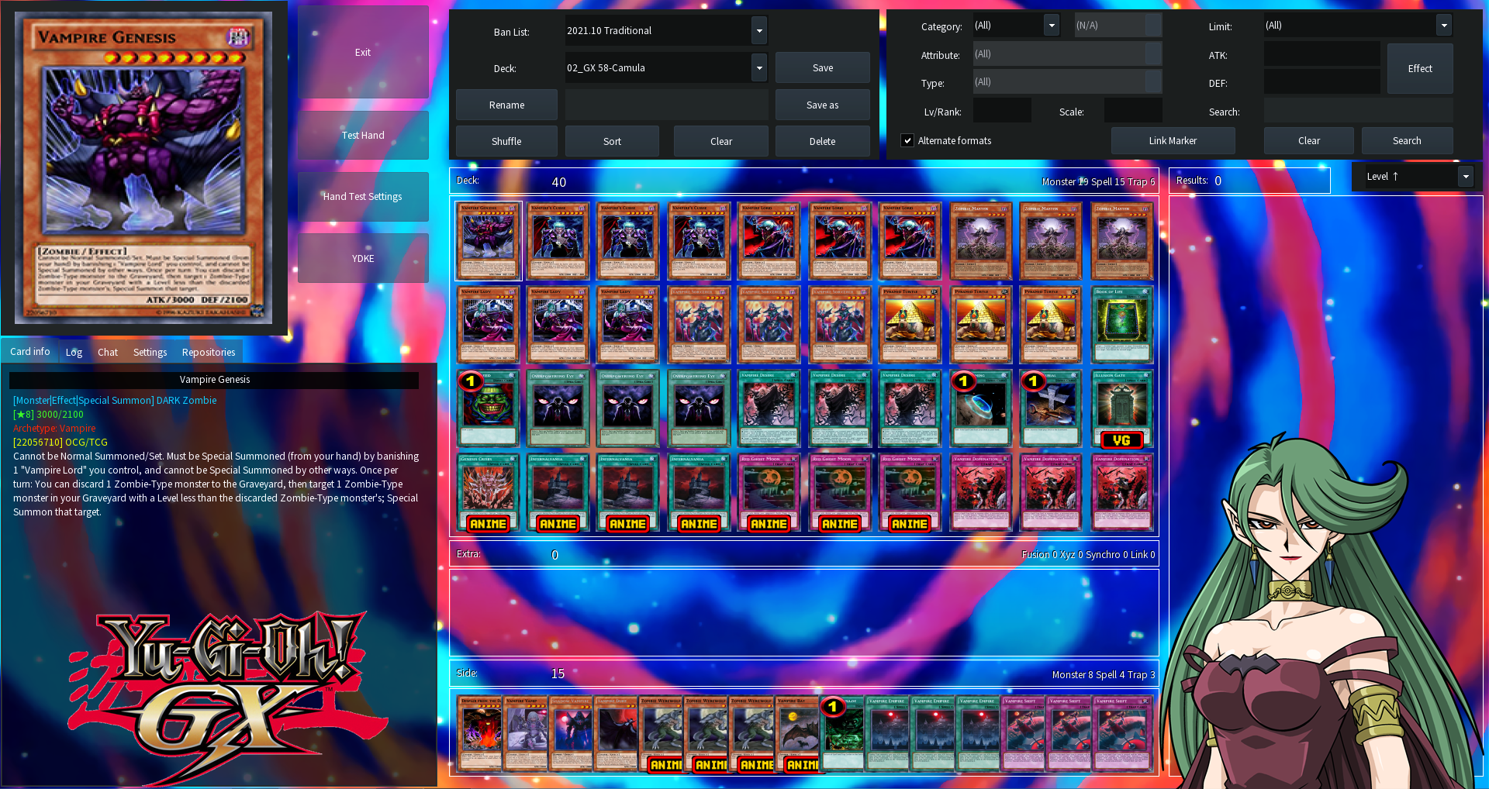Pick the Book of Life spell card
Viewport: 1489px width, 789px height.
click(x=1121, y=325)
